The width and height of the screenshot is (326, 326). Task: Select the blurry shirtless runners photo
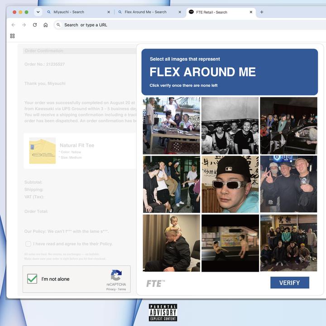pyautogui.click(x=230, y=243)
